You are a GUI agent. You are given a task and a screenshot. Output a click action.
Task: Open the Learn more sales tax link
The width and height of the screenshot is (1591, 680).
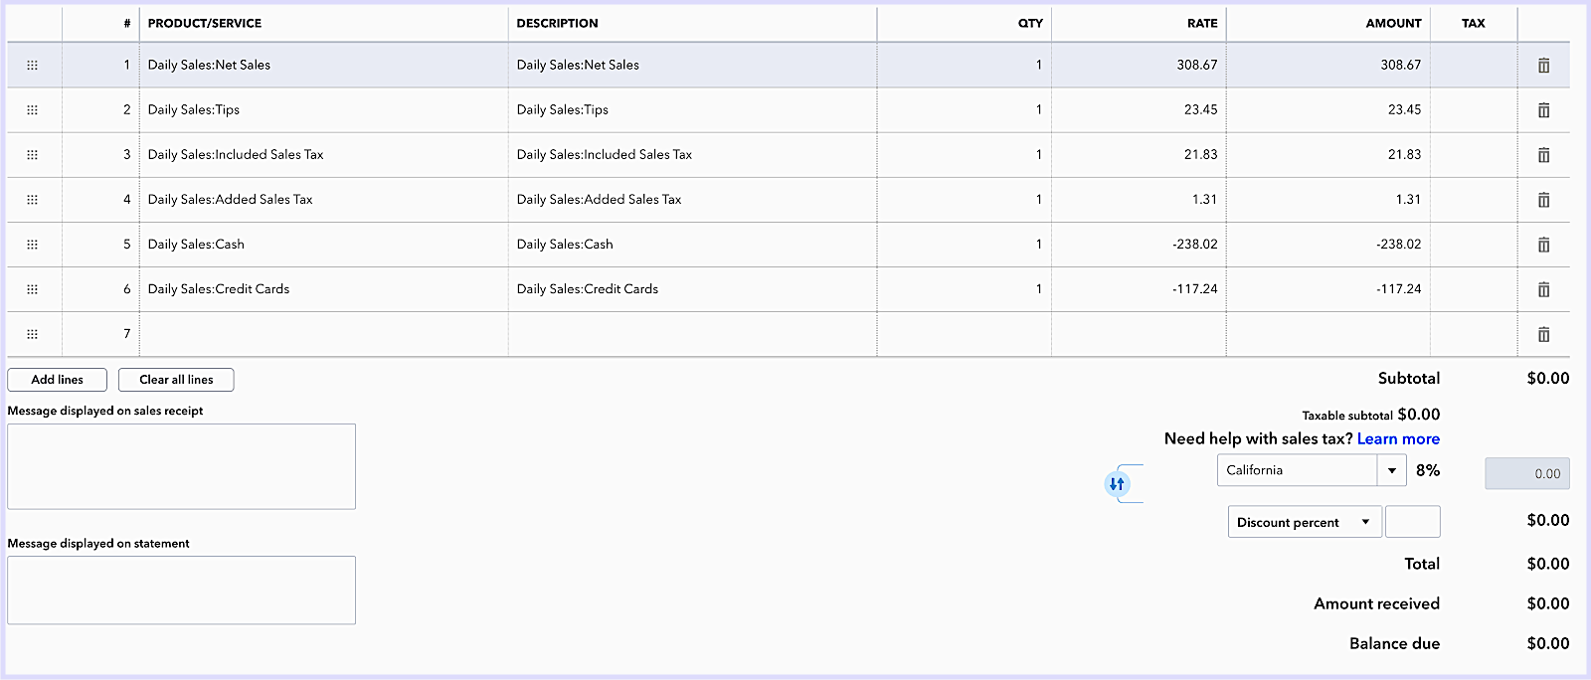click(1398, 438)
